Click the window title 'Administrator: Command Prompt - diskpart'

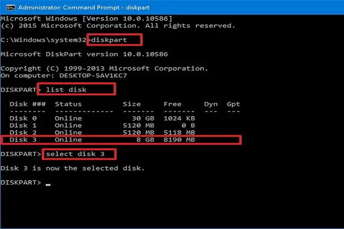coord(84,8)
